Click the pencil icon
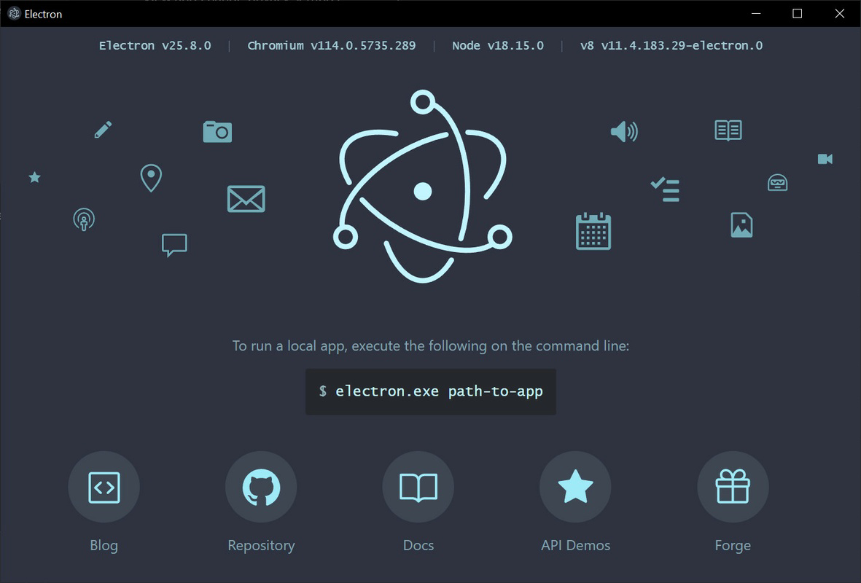This screenshot has height=583, width=861. pyautogui.click(x=103, y=130)
